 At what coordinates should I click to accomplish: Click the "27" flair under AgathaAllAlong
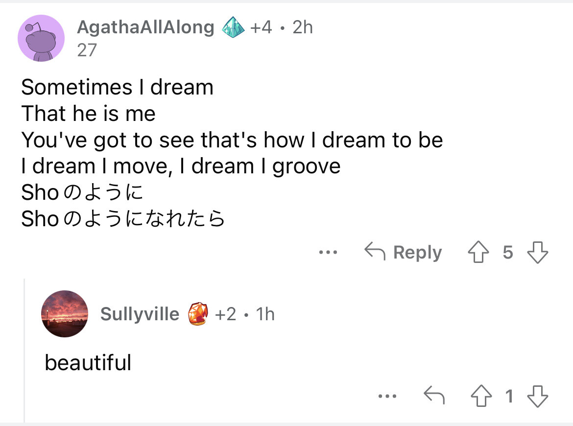pyautogui.click(x=87, y=50)
